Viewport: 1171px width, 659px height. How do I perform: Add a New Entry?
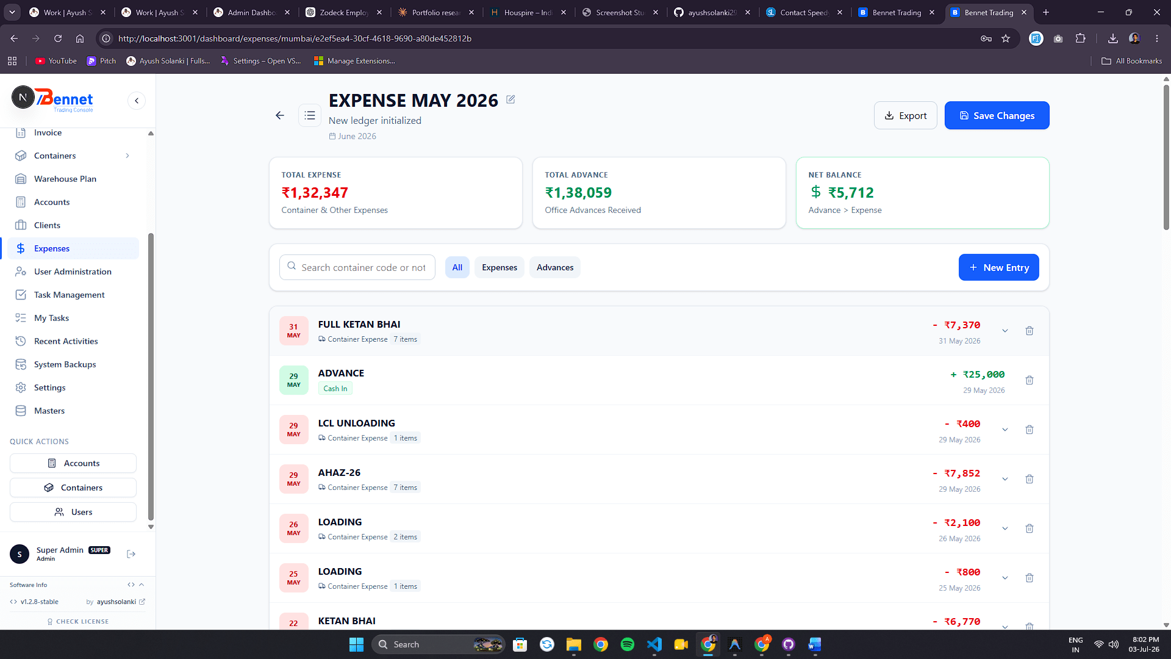coord(998,267)
